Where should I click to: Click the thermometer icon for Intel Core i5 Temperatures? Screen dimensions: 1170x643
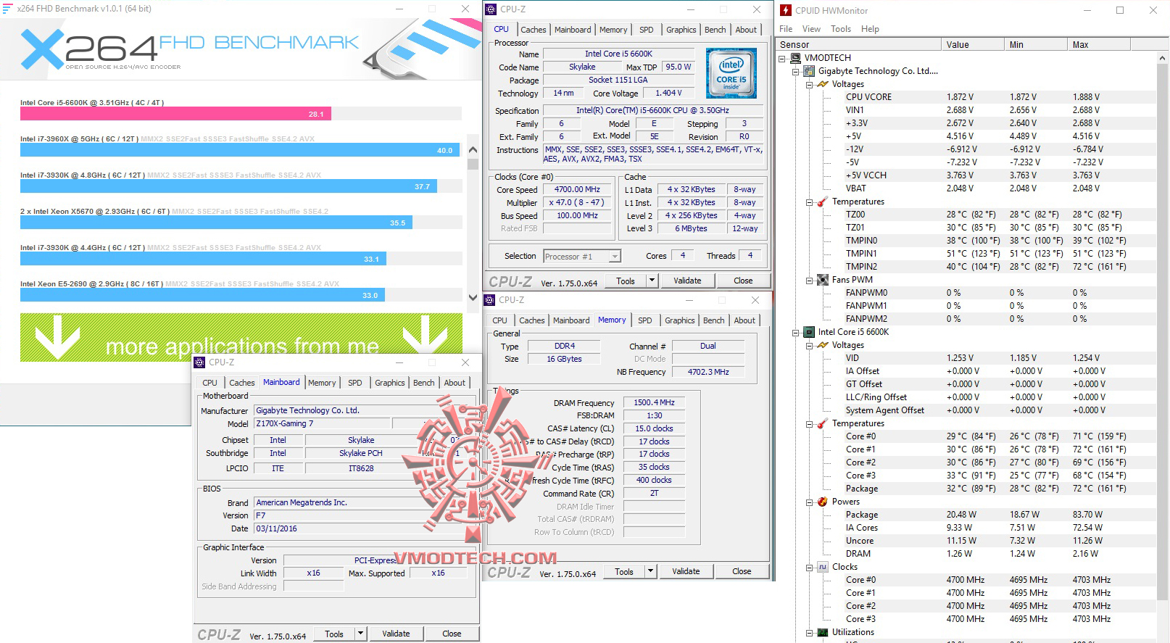[x=823, y=423]
